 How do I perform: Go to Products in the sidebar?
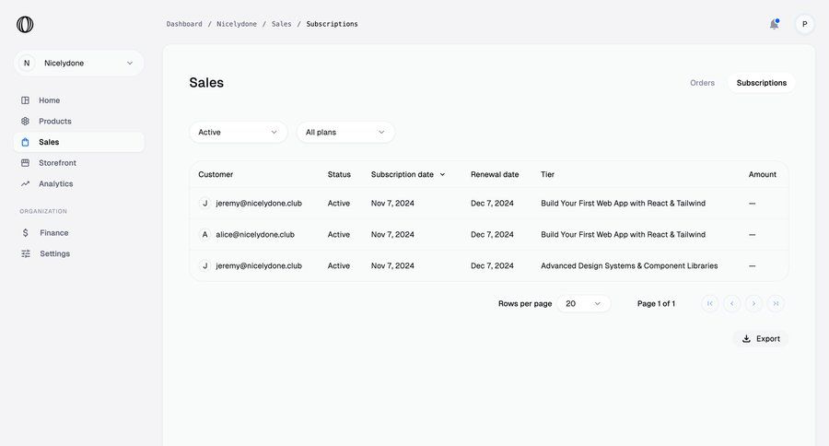pos(54,122)
